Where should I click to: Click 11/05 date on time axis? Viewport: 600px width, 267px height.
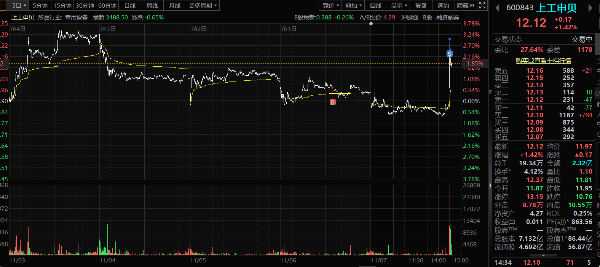198,261
